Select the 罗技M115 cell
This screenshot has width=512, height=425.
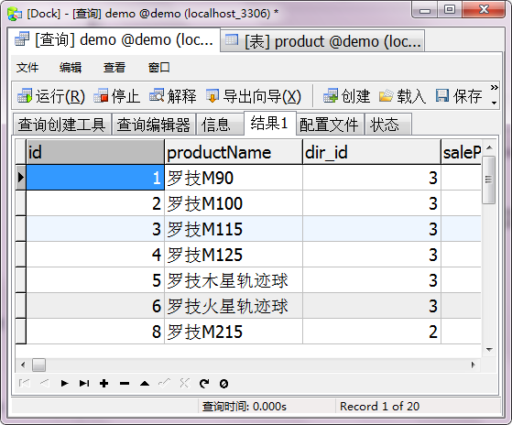(234, 229)
